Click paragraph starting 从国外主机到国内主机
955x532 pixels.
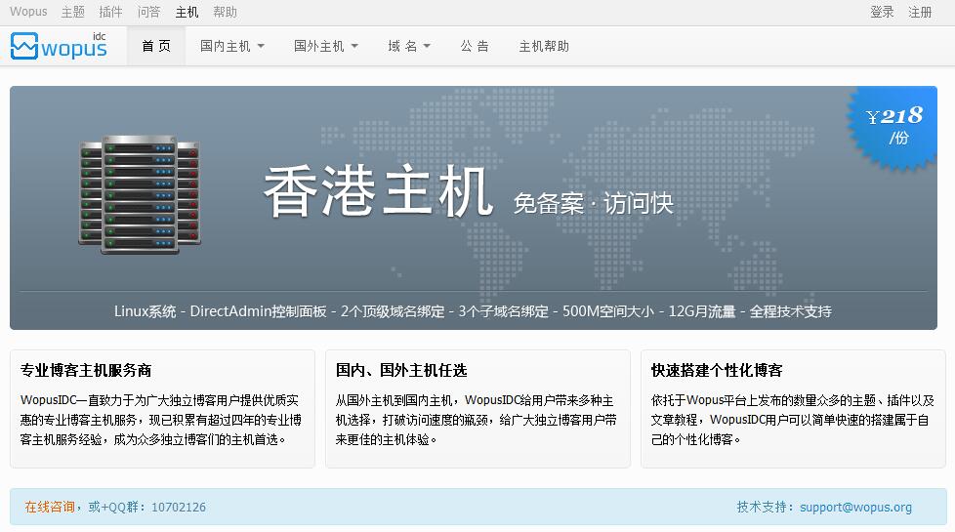click(x=477, y=420)
